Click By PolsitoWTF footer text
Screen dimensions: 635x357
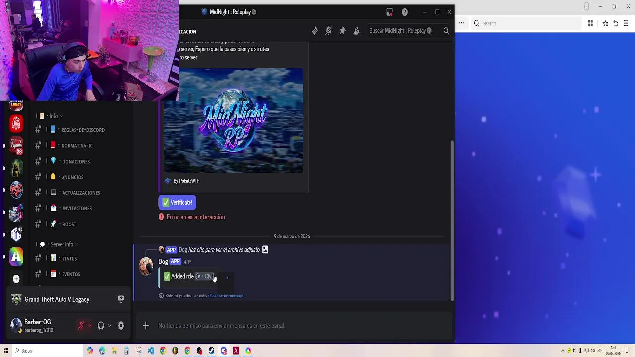pyautogui.click(x=186, y=181)
